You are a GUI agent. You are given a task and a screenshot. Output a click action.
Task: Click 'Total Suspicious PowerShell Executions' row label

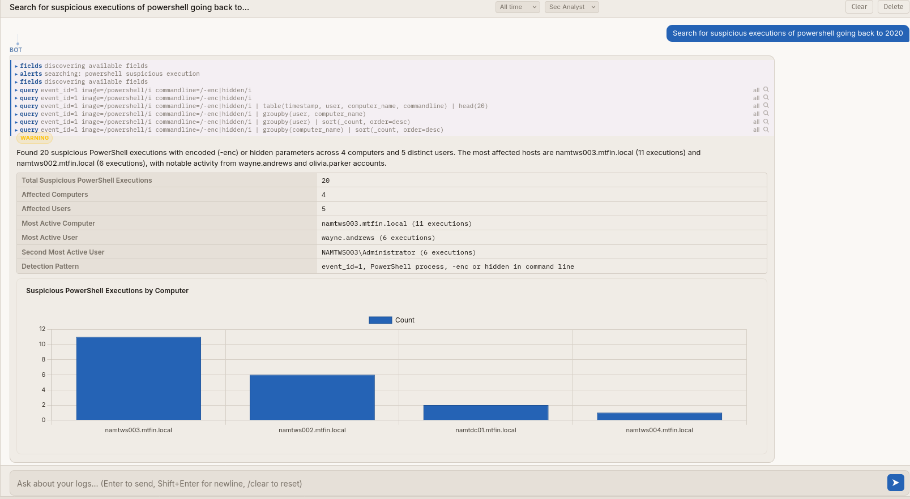tap(87, 180)
